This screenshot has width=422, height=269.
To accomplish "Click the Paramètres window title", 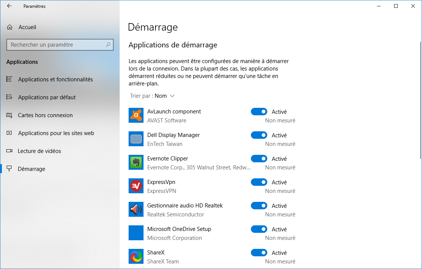I will pyautogui.click(x=34, y=6).
